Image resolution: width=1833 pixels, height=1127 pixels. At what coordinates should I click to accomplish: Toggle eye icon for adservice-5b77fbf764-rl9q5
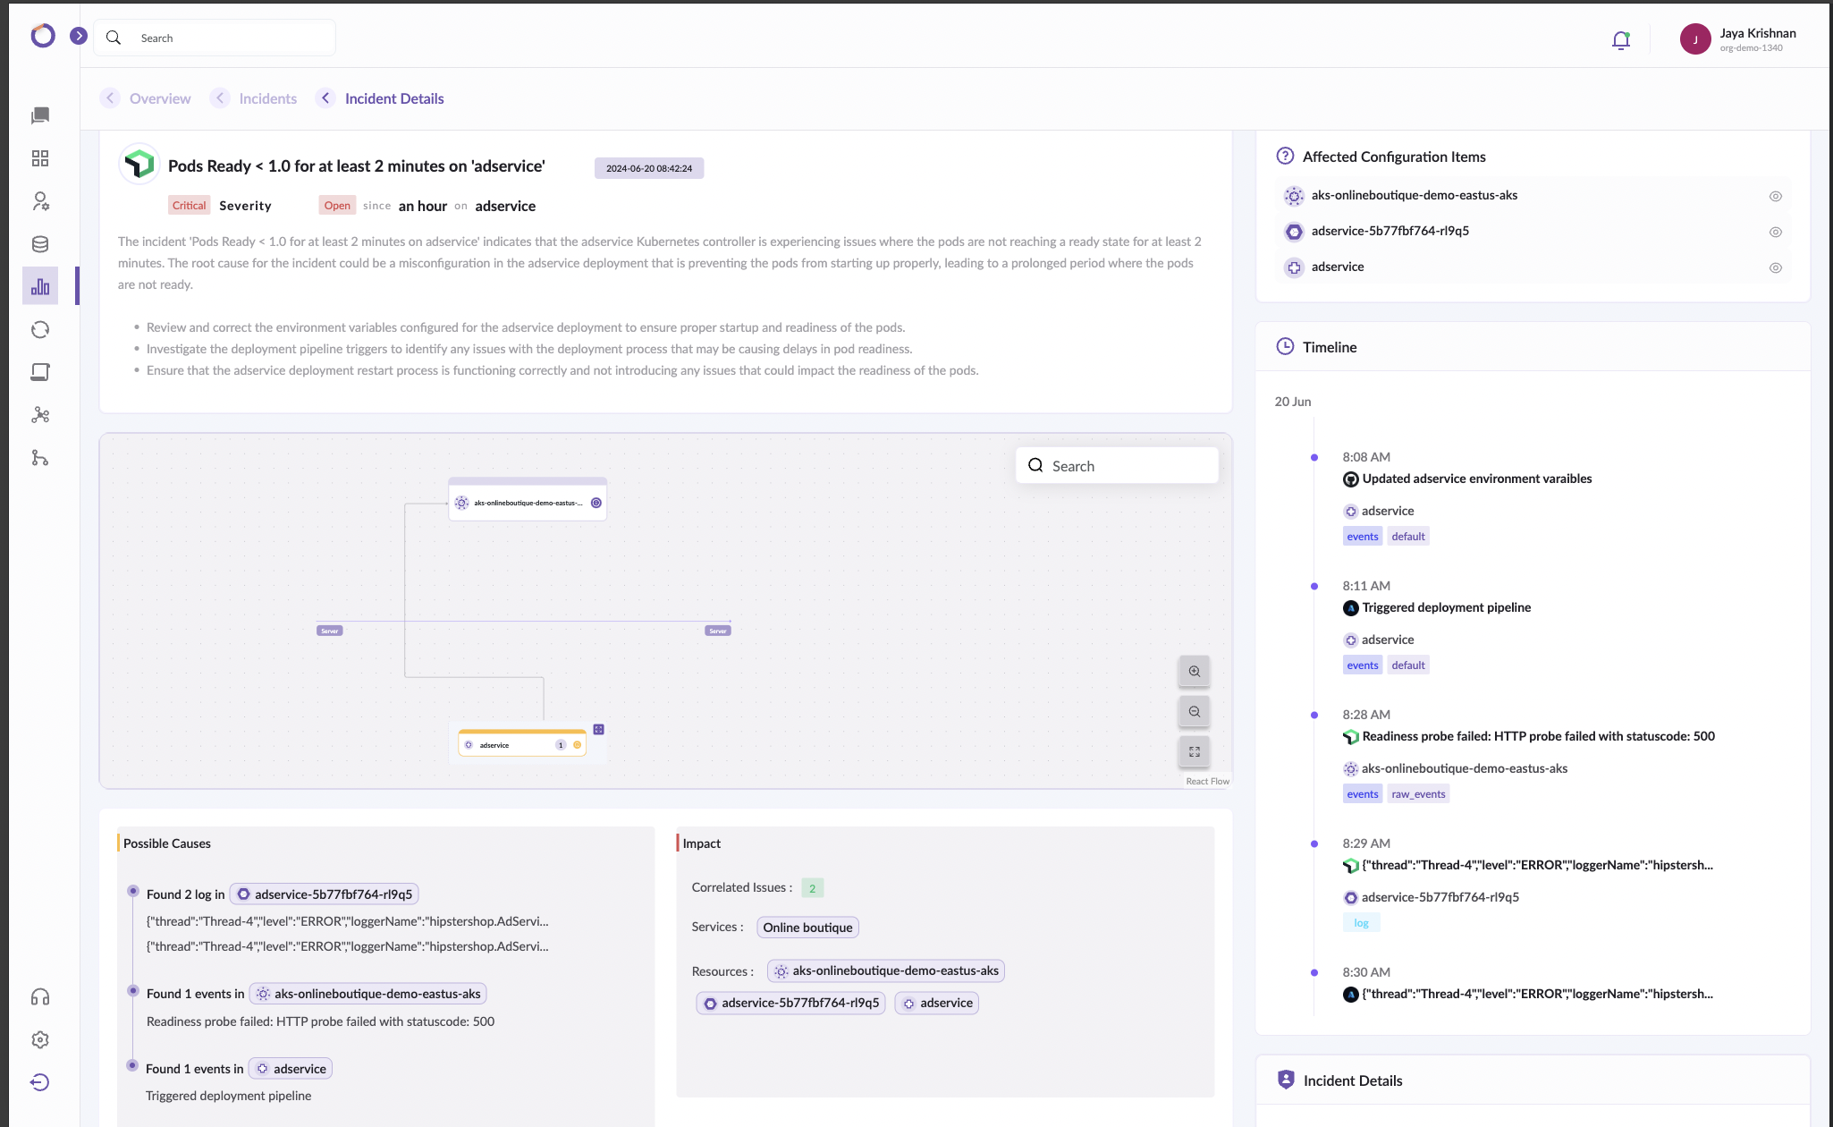coord(1775,232)
